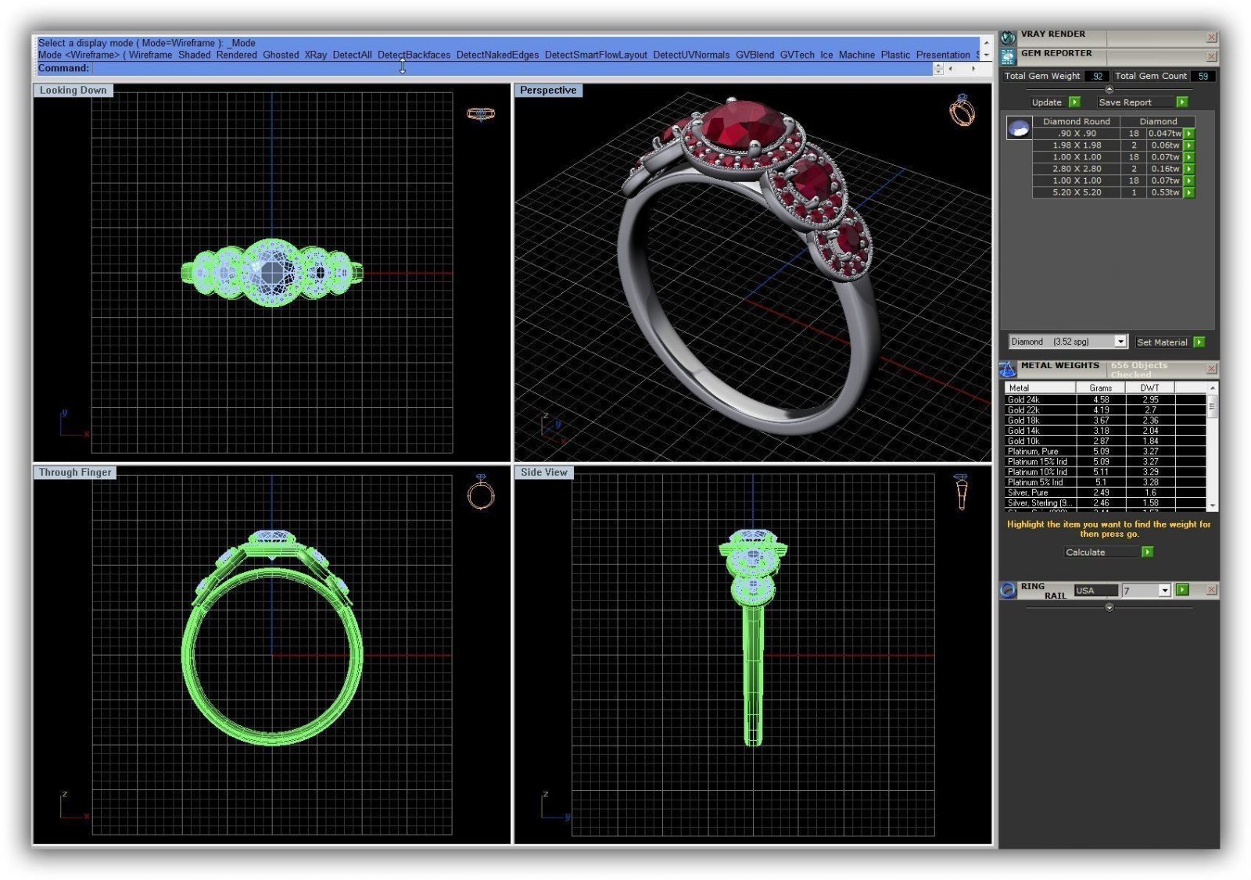
Task: Click the Ring Rail panel icon
Action: [1009, 590]
